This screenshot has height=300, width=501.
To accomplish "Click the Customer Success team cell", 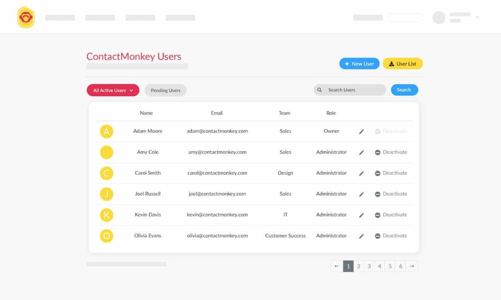I will [285, 236].
